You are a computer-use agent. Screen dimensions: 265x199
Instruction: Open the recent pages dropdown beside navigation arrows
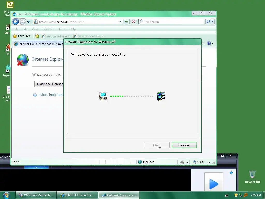click(x=28, y=22)
